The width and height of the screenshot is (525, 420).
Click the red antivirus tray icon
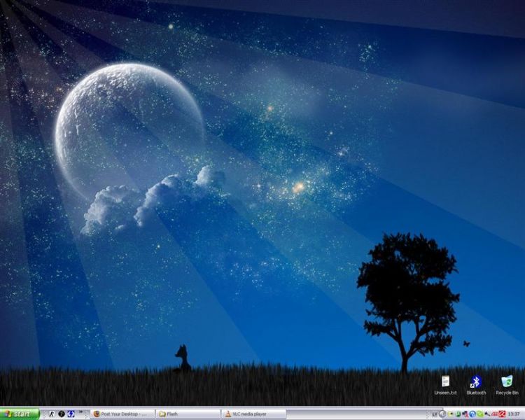pyautogui.click(x=502, y=414)
